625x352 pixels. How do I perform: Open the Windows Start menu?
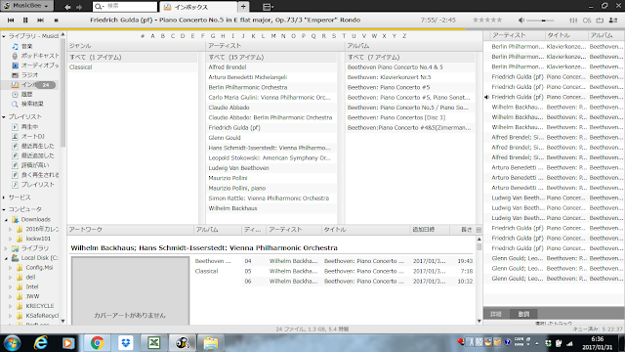coord(12,343)
